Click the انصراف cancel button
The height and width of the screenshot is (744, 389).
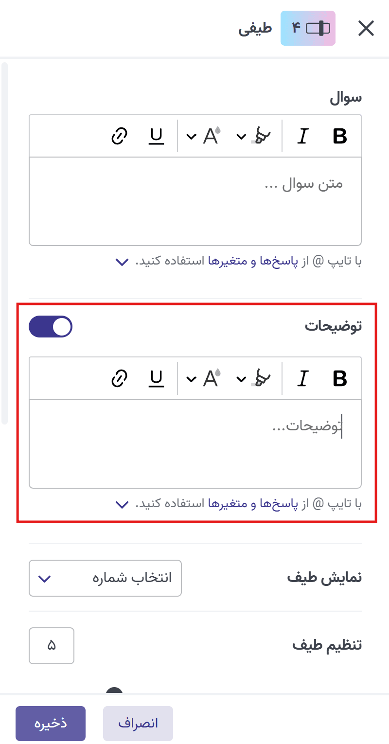(138, 723)
